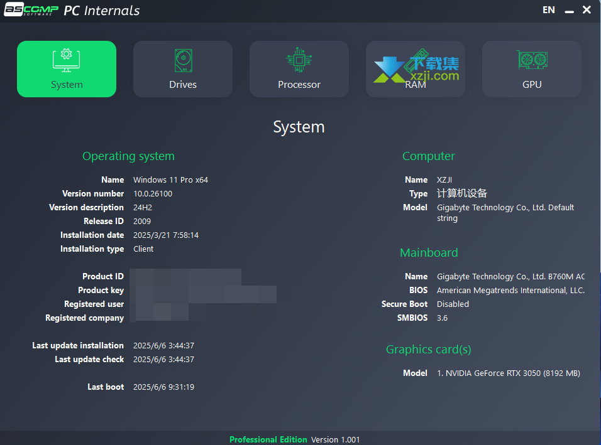
Task: Select computer name XZJI
Action: [x=444, y=180]
